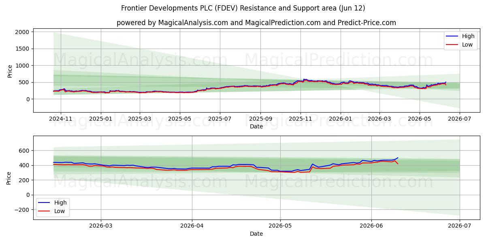Click the end of the blue High line in bottom chart
This screenshot has width=486, height=243.
pyautogui.click(x=398, y=158)
